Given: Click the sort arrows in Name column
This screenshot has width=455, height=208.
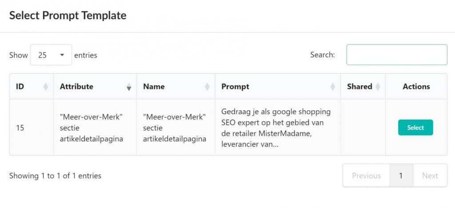Looking at the screenshot, I should [x=207, y=87].
